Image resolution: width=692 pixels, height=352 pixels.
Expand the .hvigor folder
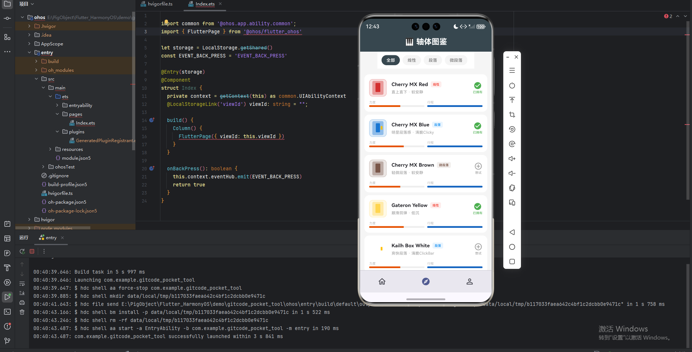point(29,26)
